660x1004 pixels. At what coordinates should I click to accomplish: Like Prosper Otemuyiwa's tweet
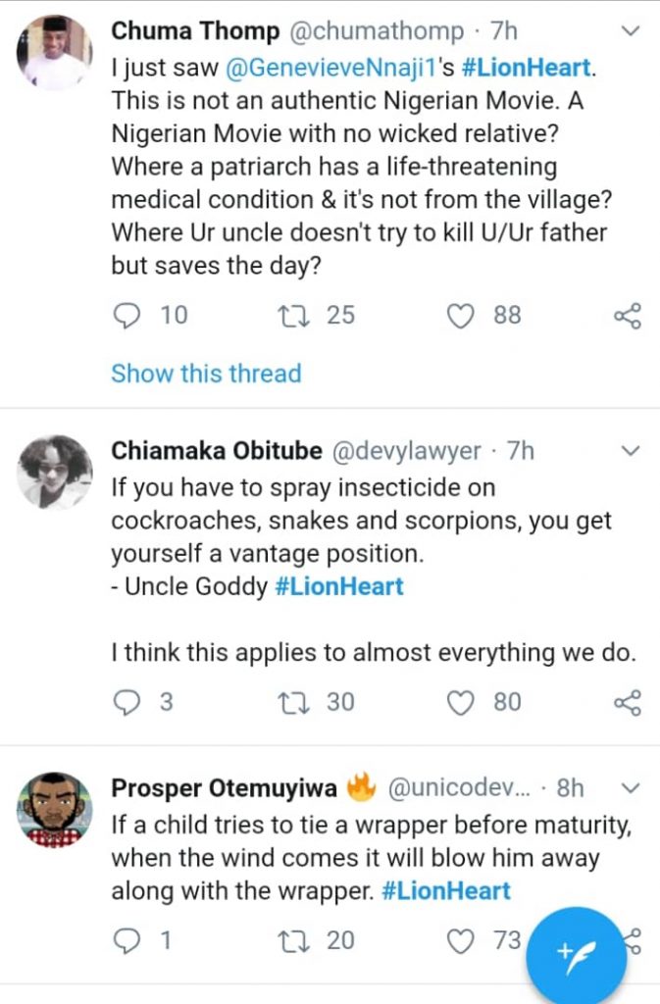461,941
